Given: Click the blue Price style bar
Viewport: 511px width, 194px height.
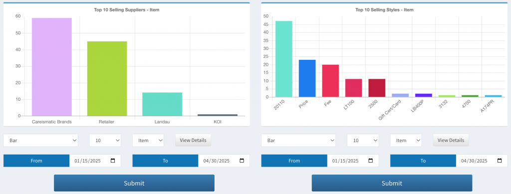Looking at the screenshot, I should 307,78.
